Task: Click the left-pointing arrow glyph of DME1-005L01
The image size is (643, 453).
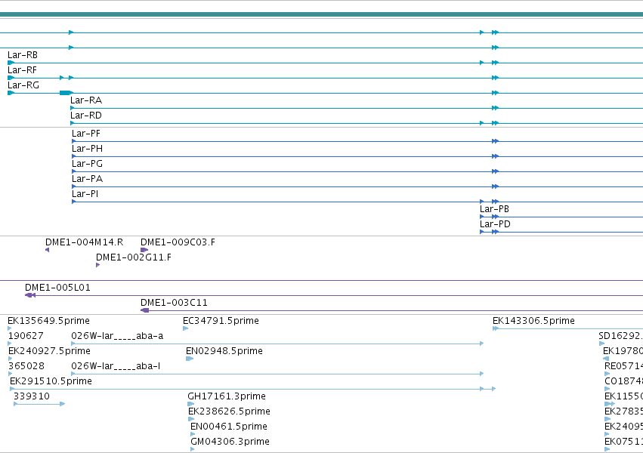Action: [30, 295]
